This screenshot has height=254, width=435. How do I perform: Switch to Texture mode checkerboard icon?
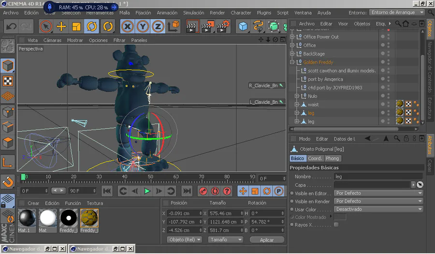point(8,81)
